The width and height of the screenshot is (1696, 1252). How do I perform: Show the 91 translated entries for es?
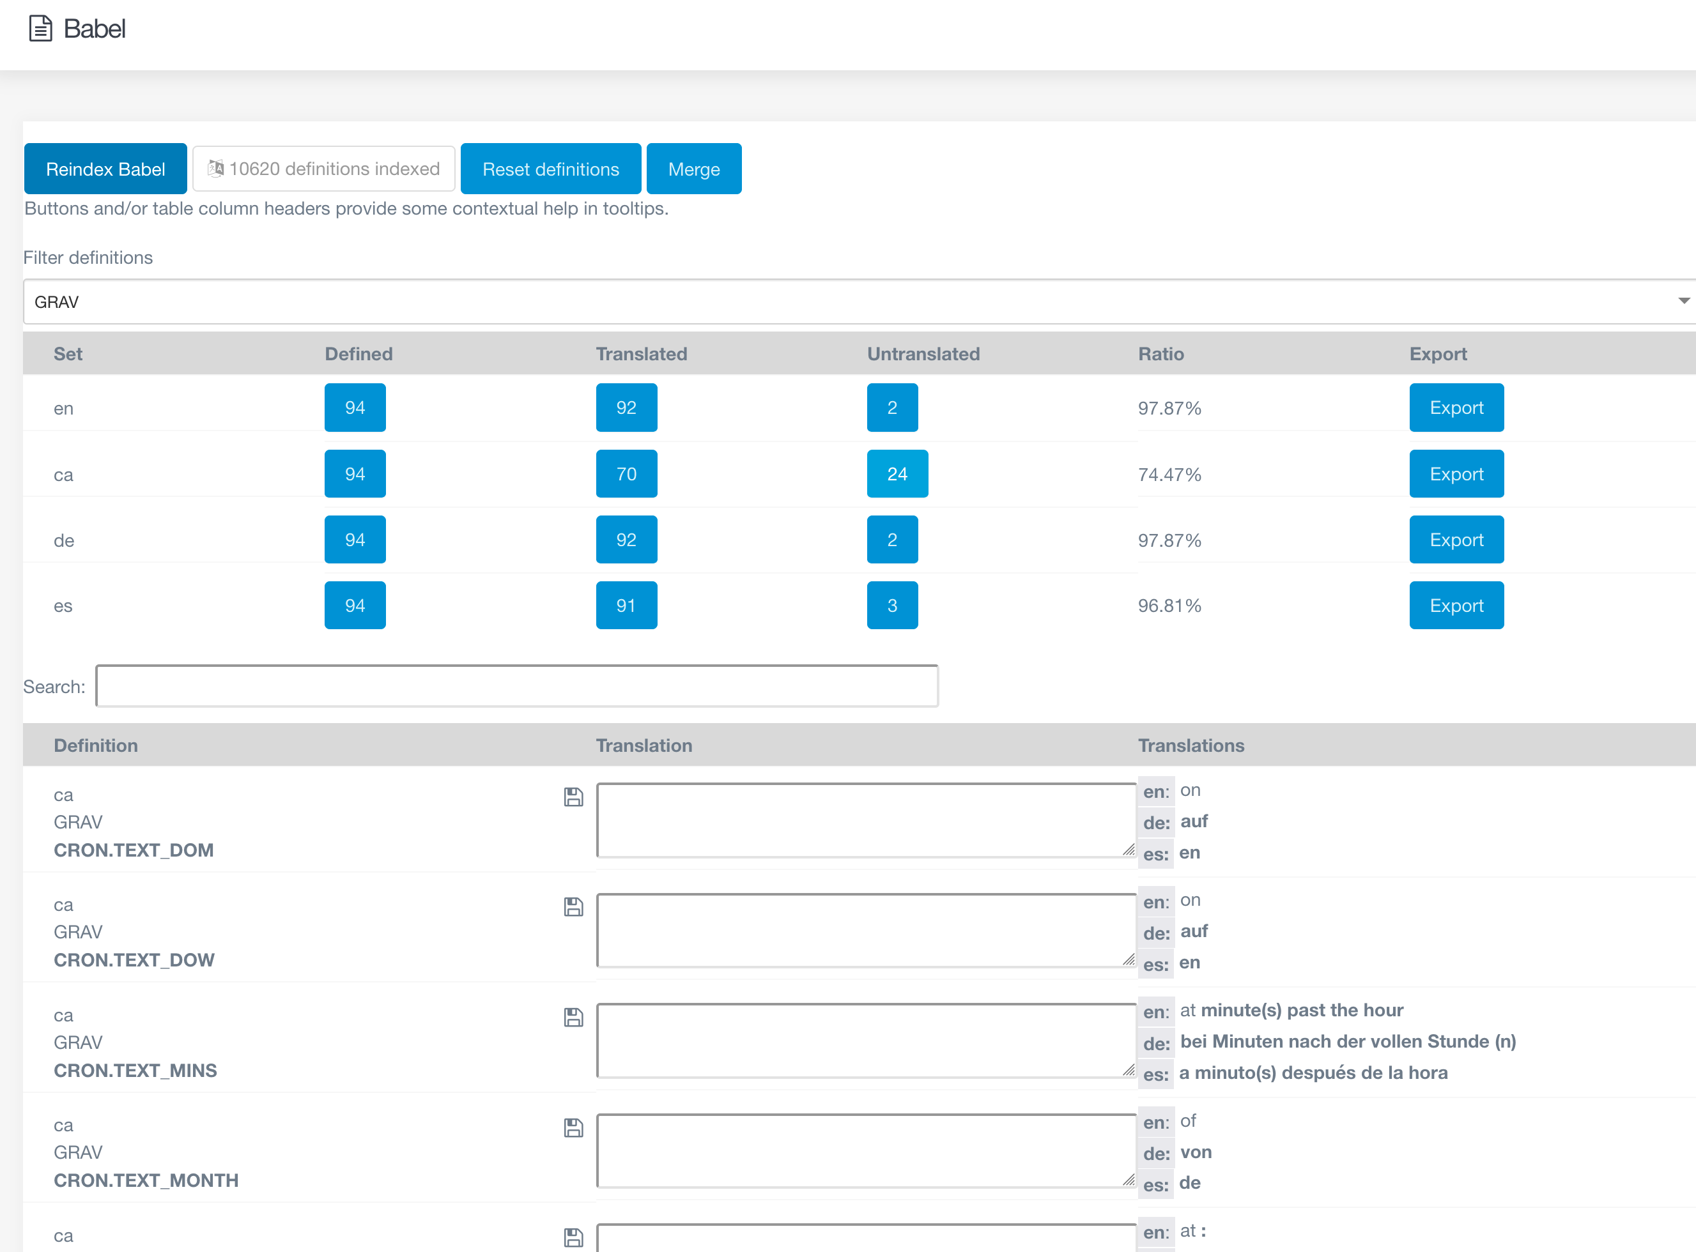pos(626,606)
